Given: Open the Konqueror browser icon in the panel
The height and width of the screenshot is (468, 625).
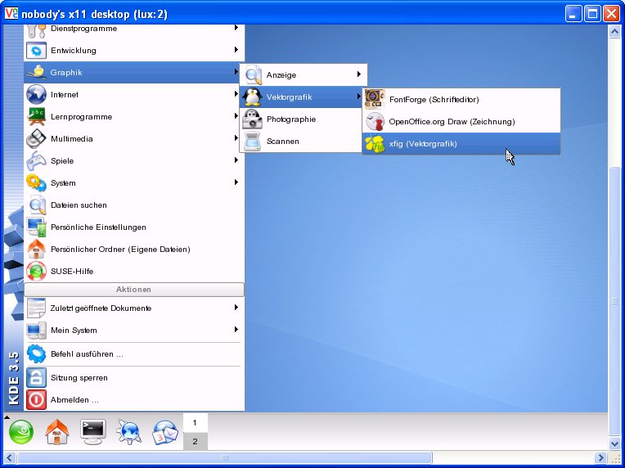Looking at the screenshot, I should click(128, 432).
